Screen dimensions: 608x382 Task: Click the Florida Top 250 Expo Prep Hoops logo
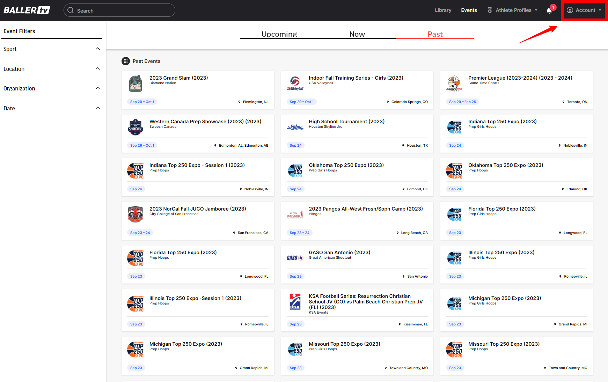pyautogui.click(x=135, y=258)
